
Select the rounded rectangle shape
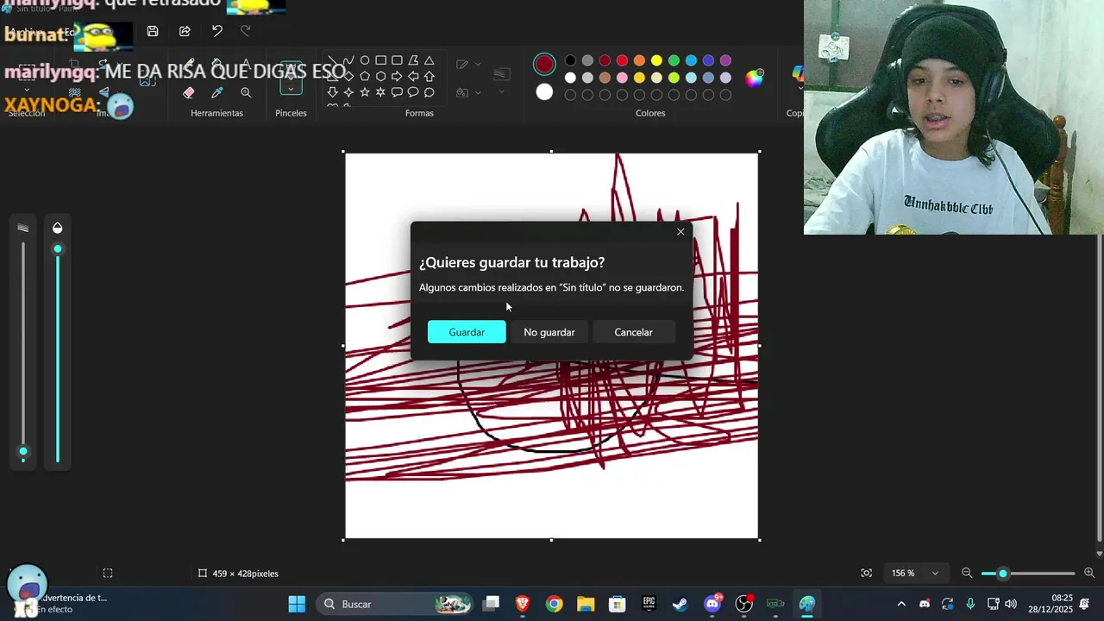(x=397, y=60)
